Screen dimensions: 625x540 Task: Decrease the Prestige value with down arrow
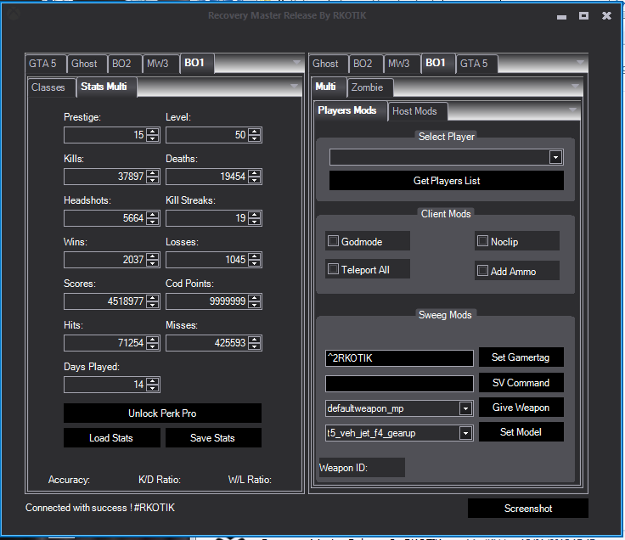click(x=152, y=138)
